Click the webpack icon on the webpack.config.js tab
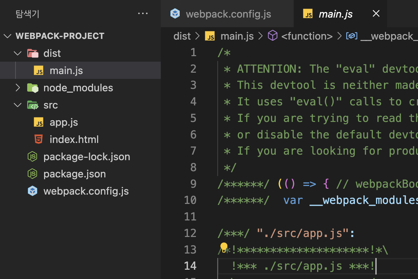The width and height of the screenshot is (418, 279). [175, 14]
